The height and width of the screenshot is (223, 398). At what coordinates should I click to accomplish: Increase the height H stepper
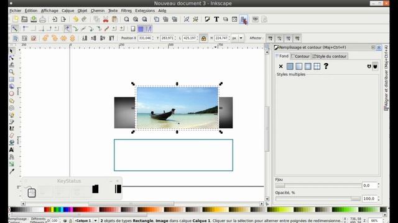(229, 37)
